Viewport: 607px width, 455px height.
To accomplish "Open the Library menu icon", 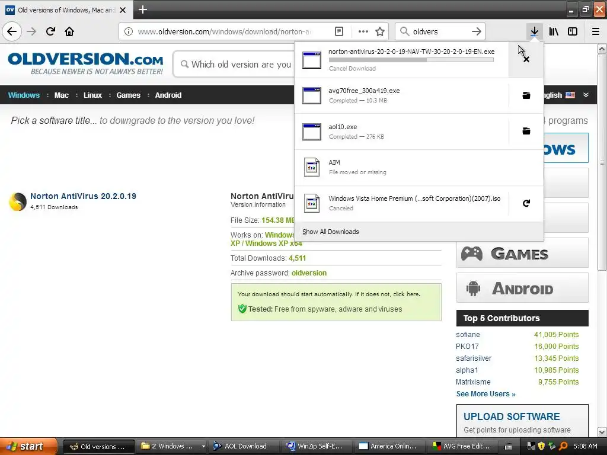I will click(554, 31).
